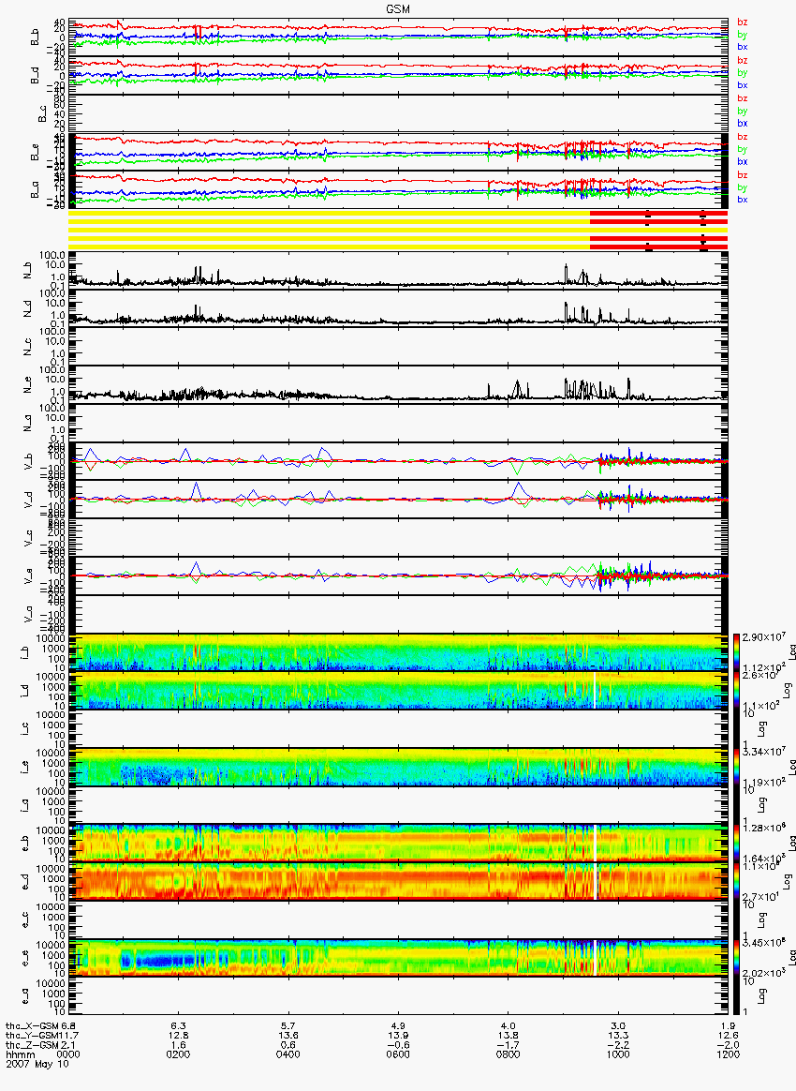Click the green by legend of B_d panel
The width and height of the screenshot is (796, 1091).
[742, 73]
